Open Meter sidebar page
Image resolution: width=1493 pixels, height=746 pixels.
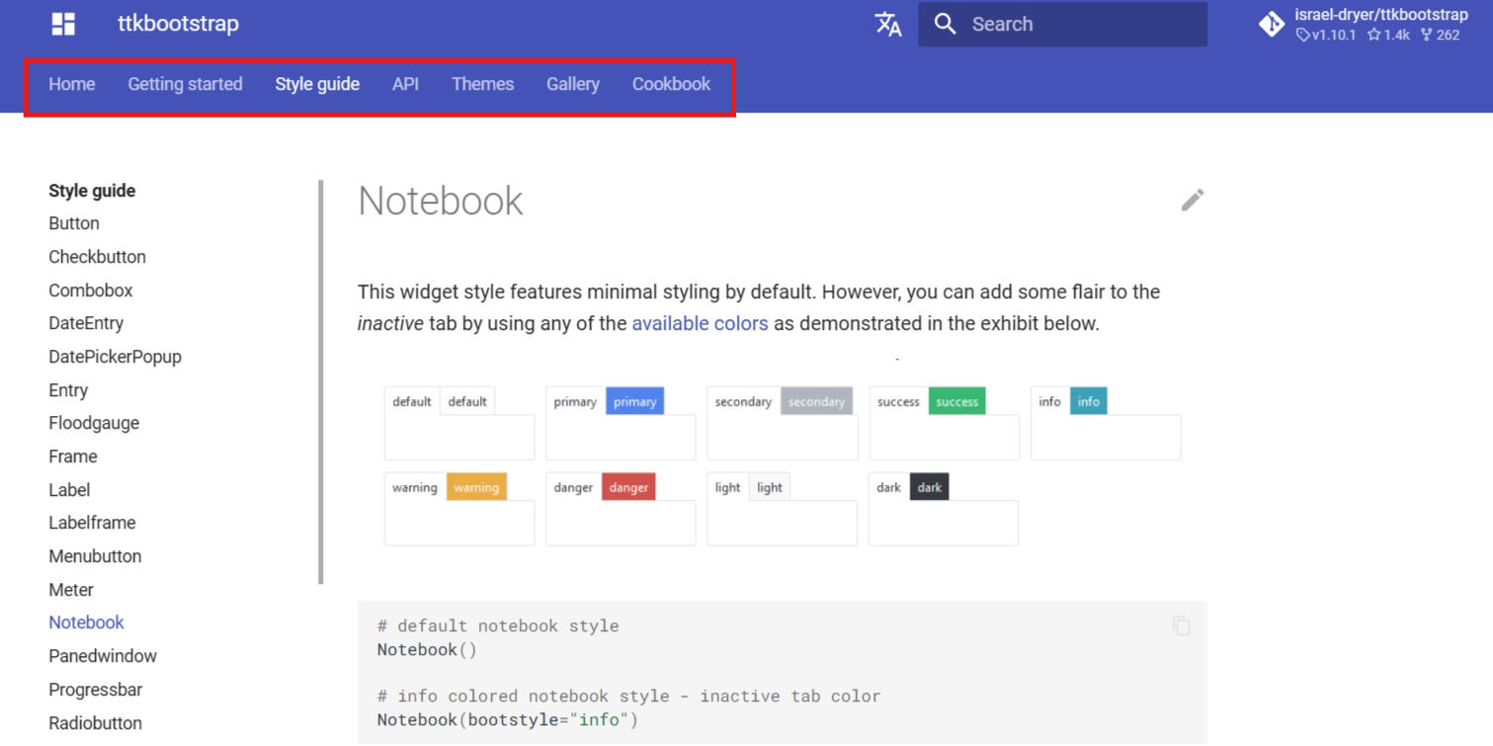[x=71, y=590]
